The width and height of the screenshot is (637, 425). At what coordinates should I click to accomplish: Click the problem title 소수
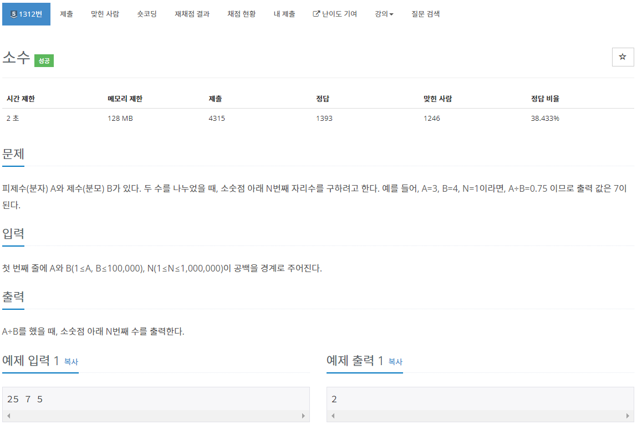(x=16, y=58)
